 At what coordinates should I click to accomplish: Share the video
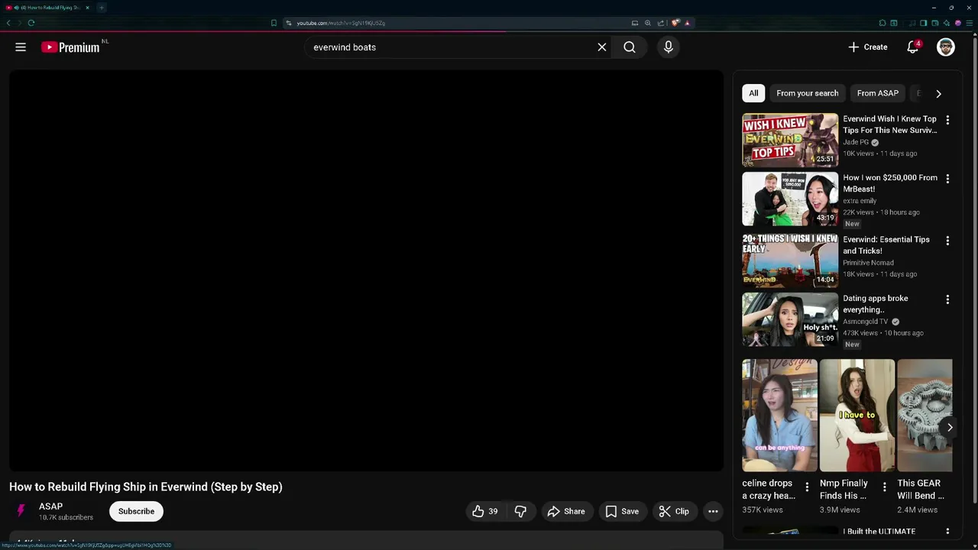pyautogui.click(x=566, y=511)
